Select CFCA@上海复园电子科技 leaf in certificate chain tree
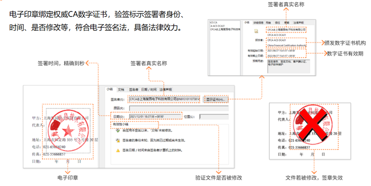Viewport: 371px width, 186px height. [x=225, y=29]
